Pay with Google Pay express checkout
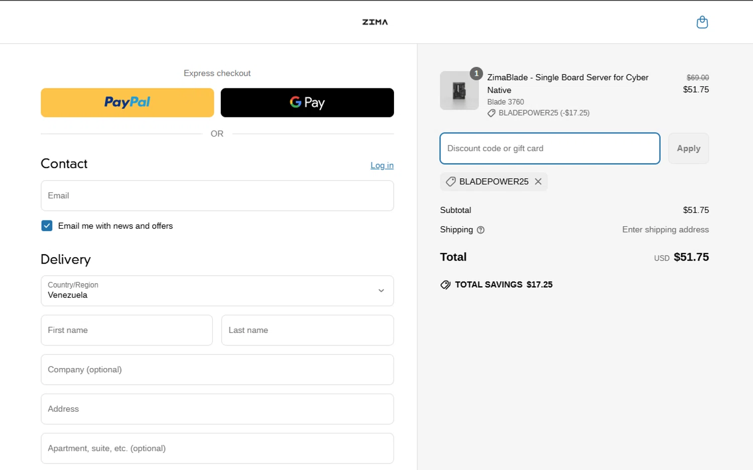This screenshot has width=753, height=470. (307, 102)
